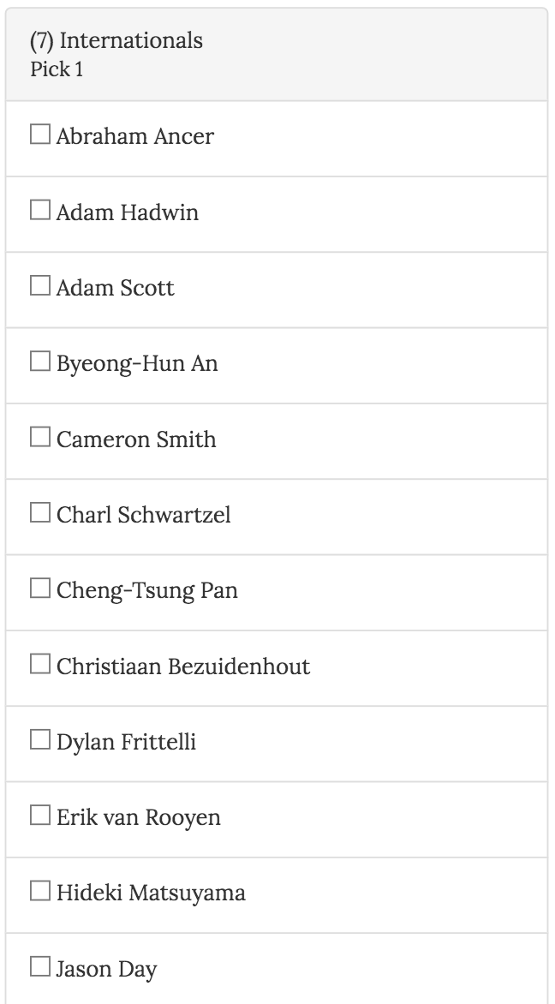The height and width of the screenshot is (1004, 555).
Task: Click the Internationals group header
Action: tap(116, 40)
